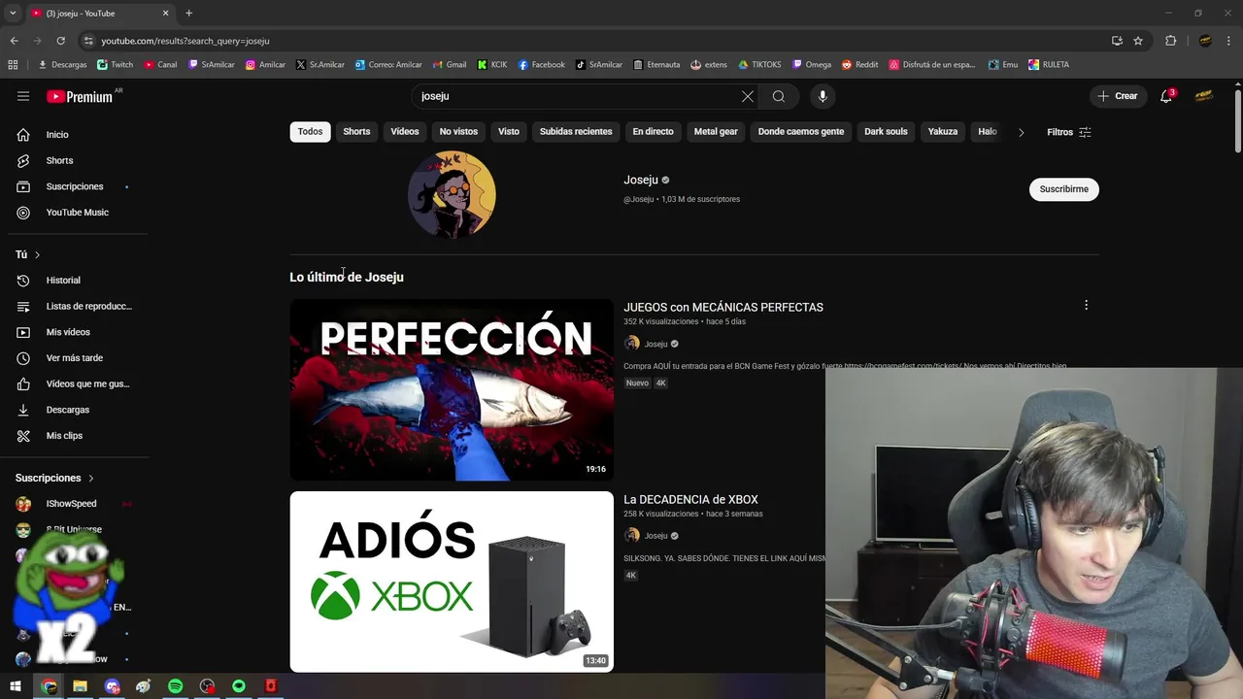
Task: Clear the search box with the X
Action: pos(747,96)
